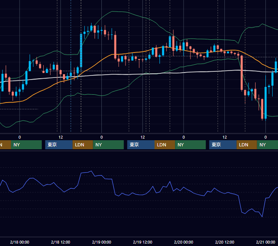Click the hour label 12 above 2/19 東京 block

143,137
